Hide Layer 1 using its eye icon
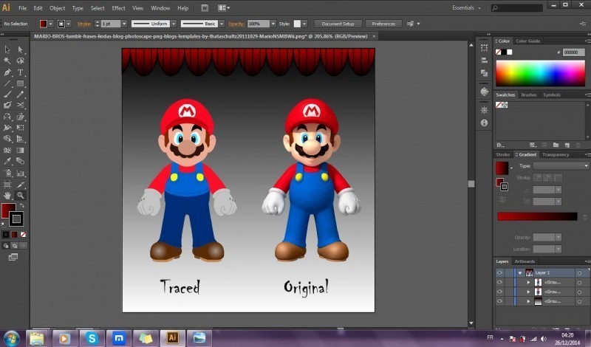Image resolution: width=591 pixels, height=347 pixels. coord(499,272)
